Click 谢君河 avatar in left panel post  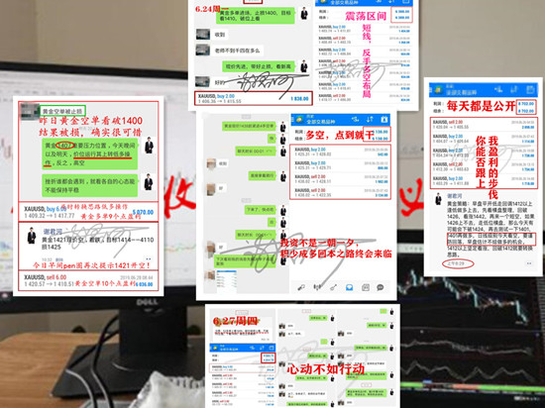click(x=32, y=236)
